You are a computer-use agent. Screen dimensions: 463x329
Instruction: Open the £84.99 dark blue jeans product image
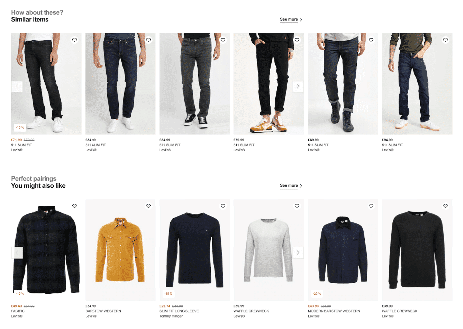(120, 83)
